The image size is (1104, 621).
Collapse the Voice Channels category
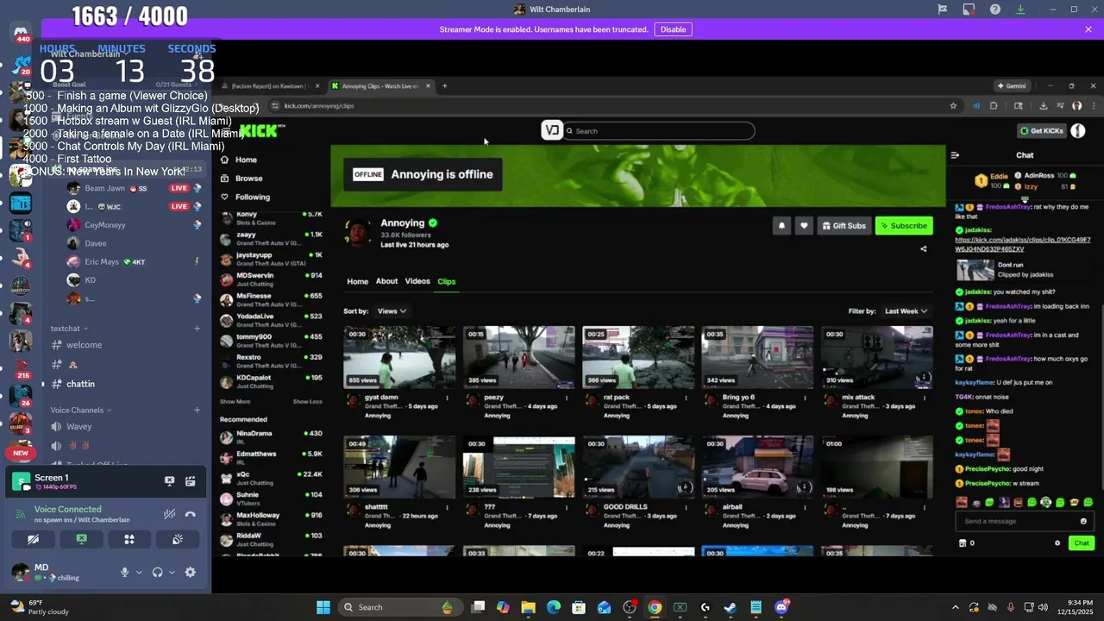pos(80,410)
